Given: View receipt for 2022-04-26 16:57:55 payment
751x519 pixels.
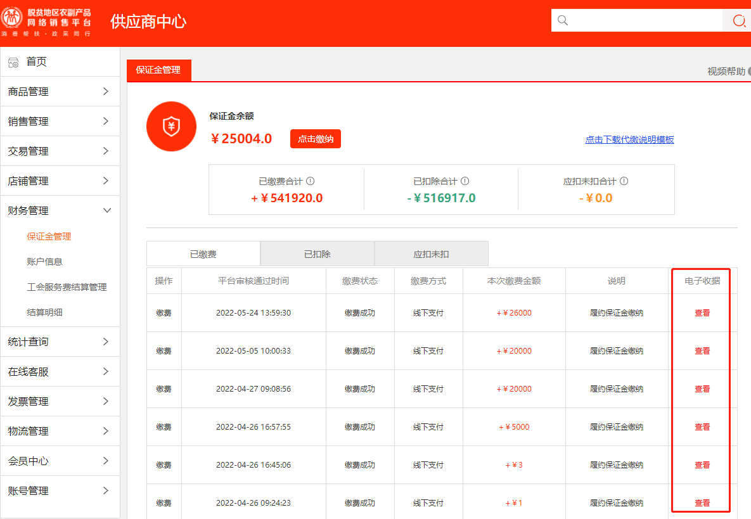Looking at the screenshot, I should (x=702, y=426).
